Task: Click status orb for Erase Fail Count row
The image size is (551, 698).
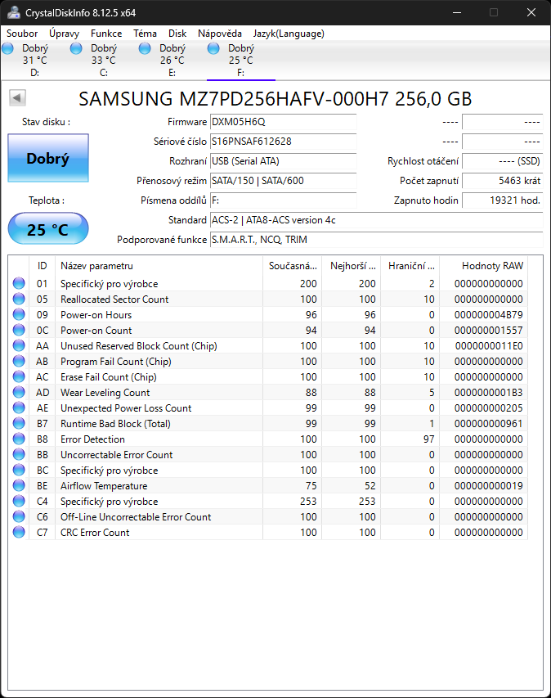Action: (19, 376)
